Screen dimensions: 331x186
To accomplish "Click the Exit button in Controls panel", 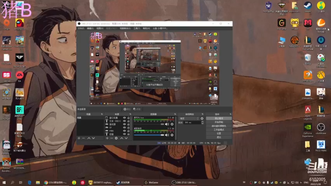I will click(219, 137).
